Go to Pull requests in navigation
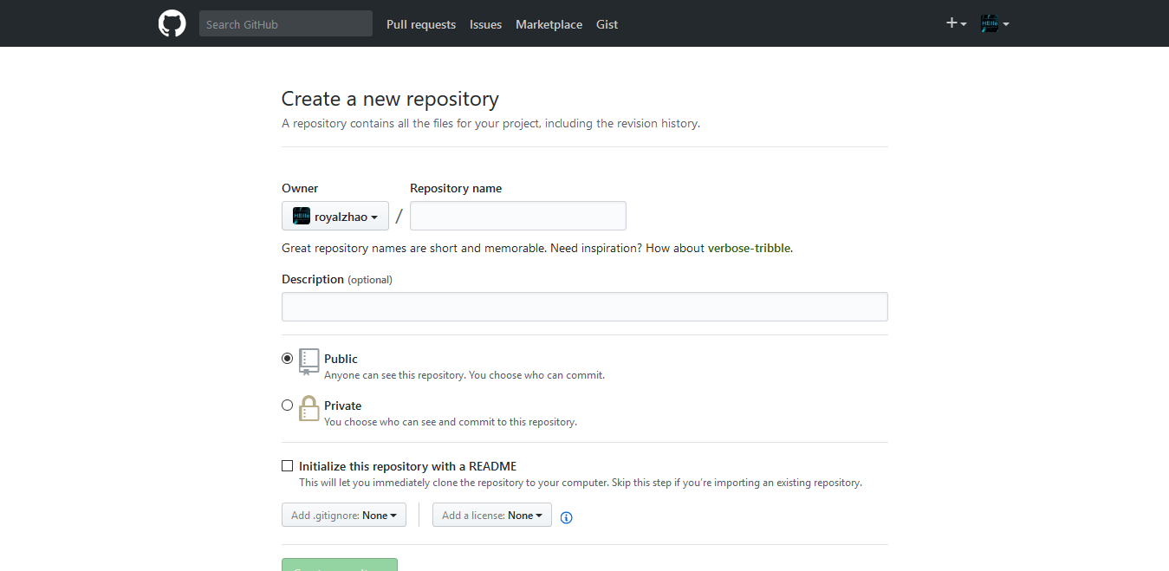This screenshot has height=571, width=1169. click(421, 24)
